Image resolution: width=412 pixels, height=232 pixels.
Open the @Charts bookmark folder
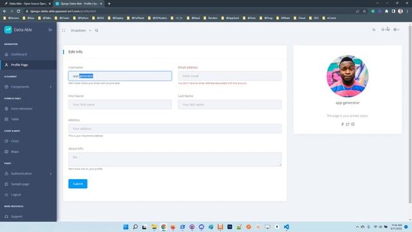(62, 18)
